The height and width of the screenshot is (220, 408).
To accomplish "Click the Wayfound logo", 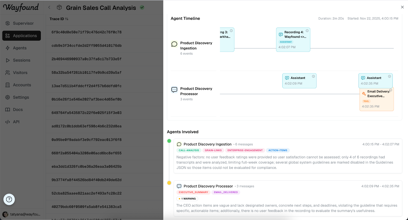I will point(21,7).
